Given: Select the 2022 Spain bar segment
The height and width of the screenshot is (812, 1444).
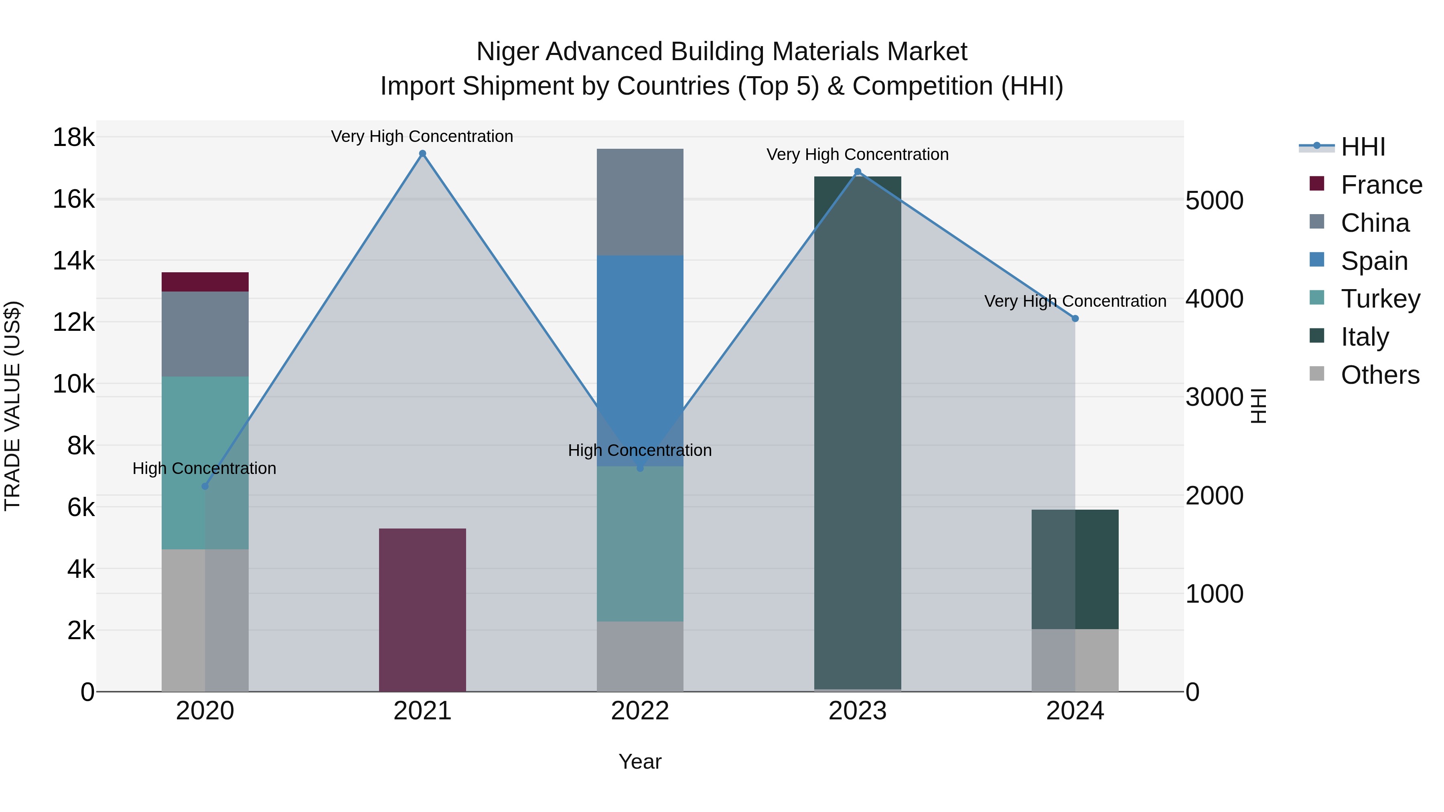Looking at the screenshot, I should [640, 361].
